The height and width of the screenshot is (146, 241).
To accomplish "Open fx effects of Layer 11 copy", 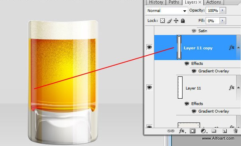I will tap(231, 47).
